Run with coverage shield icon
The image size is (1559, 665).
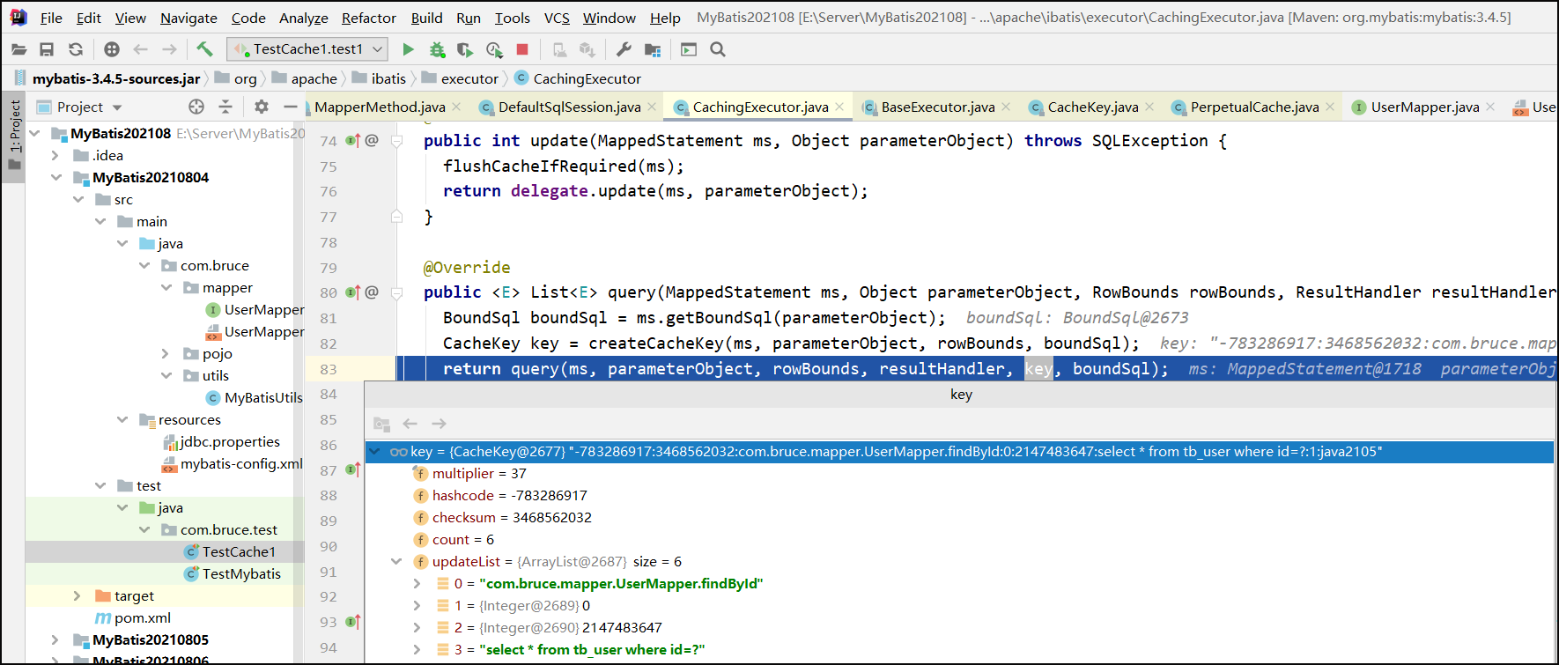click(x=465, y=50)
